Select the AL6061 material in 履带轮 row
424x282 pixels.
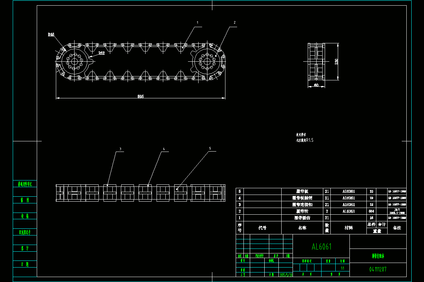click(x=349, y=211)
